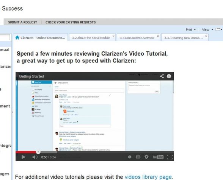Collapse the left sidebar splitter handle
The image size is (223, 180).
(12, 112)
